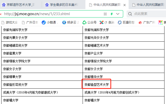Open the (1 条消 bookmark
This screenshot has height=104, width=166.
coord(107,22)
